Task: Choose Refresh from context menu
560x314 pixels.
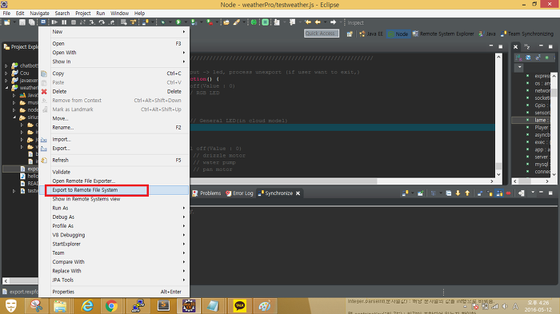Action: tap(114, 161)
